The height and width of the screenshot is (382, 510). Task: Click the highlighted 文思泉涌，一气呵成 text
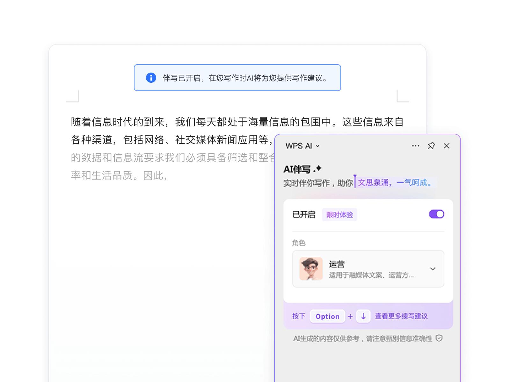pos(395,183)
